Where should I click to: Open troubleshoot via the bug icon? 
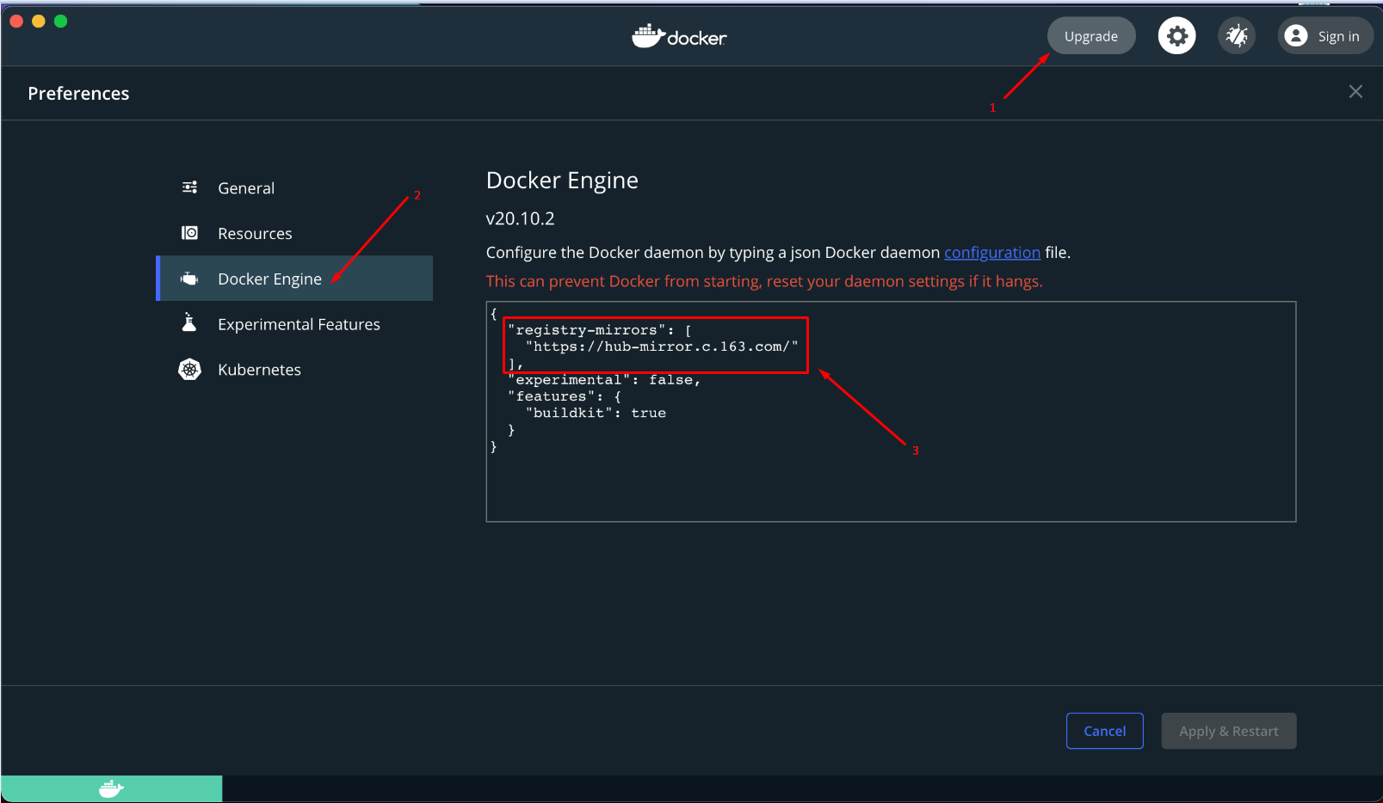tap(1237, 36)
